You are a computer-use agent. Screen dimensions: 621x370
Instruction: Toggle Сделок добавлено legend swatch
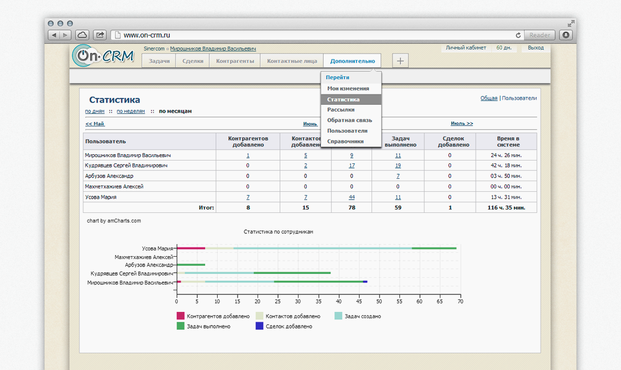tap(259, 326)
